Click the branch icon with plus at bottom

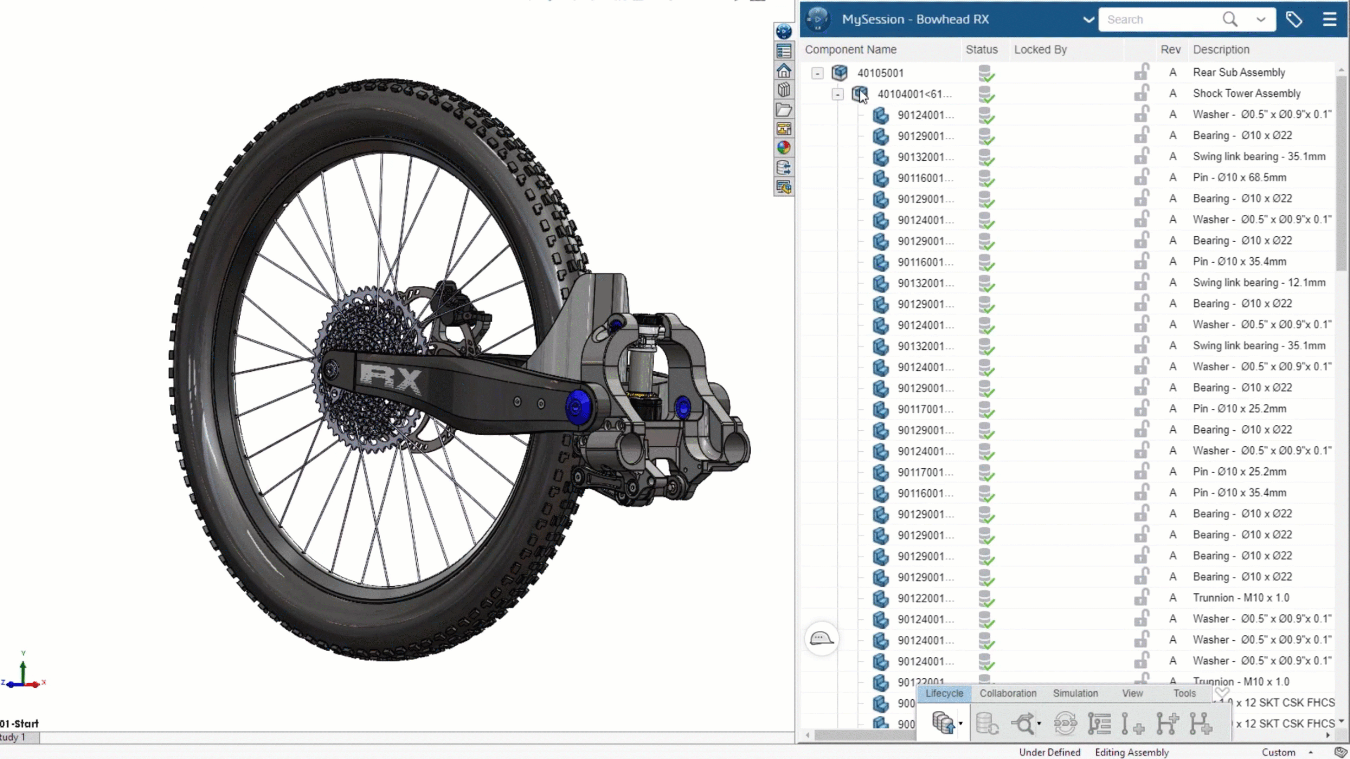click(x=1201, y=724)
